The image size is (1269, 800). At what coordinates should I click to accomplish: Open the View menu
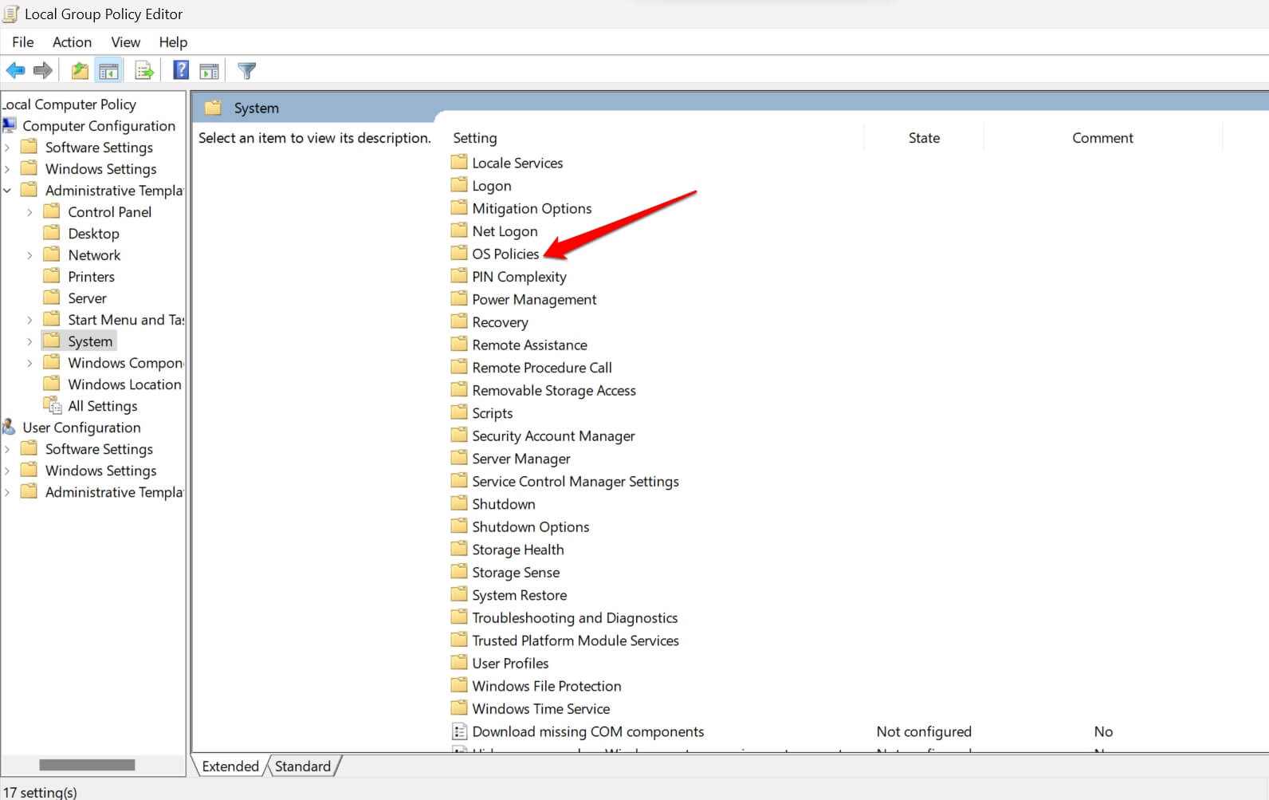[x=125, y=41]
